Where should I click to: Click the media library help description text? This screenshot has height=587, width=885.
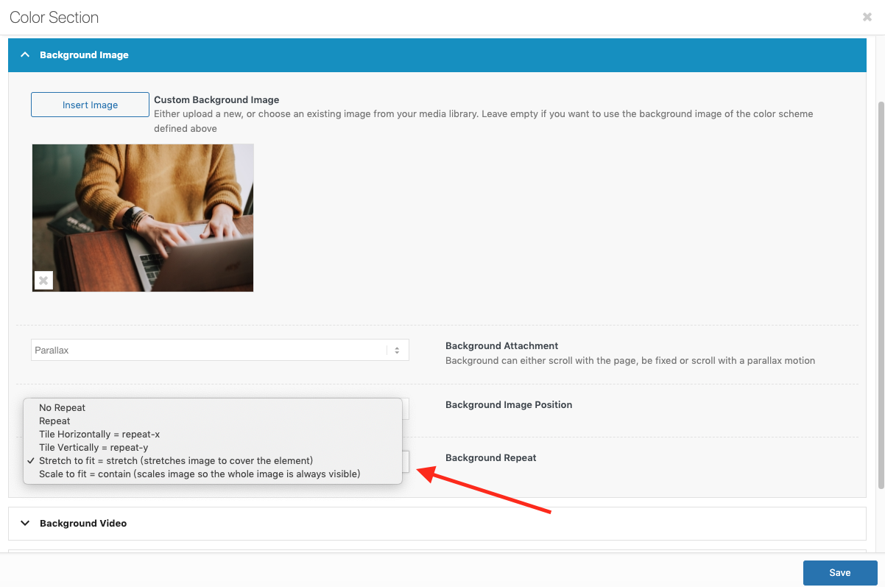tap(484, 121)
